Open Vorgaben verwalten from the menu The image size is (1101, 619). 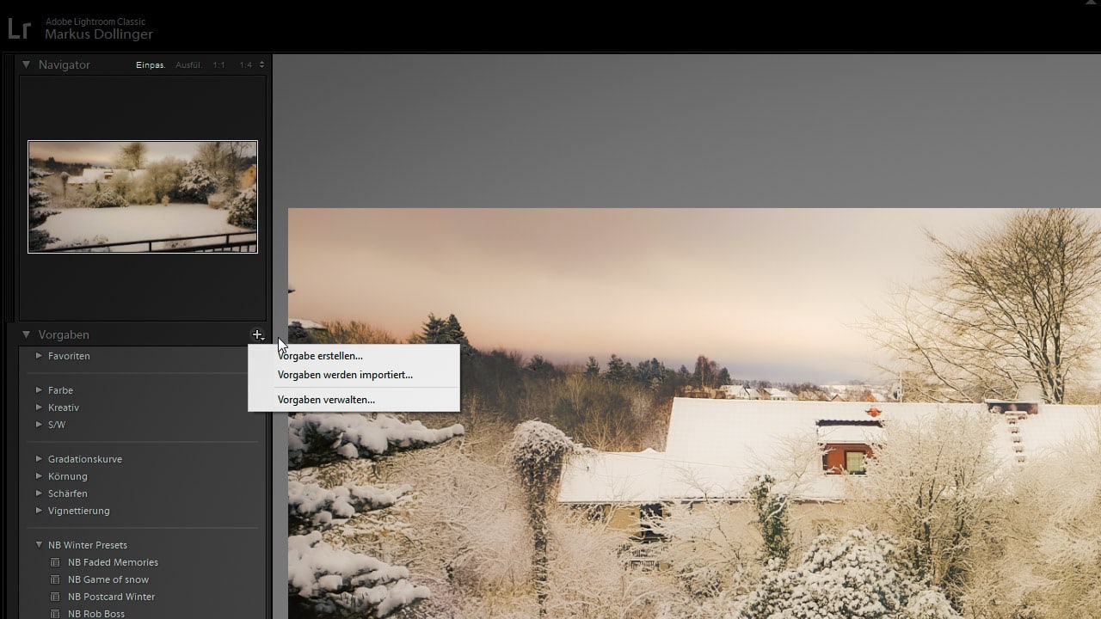[x=326, y=400]
